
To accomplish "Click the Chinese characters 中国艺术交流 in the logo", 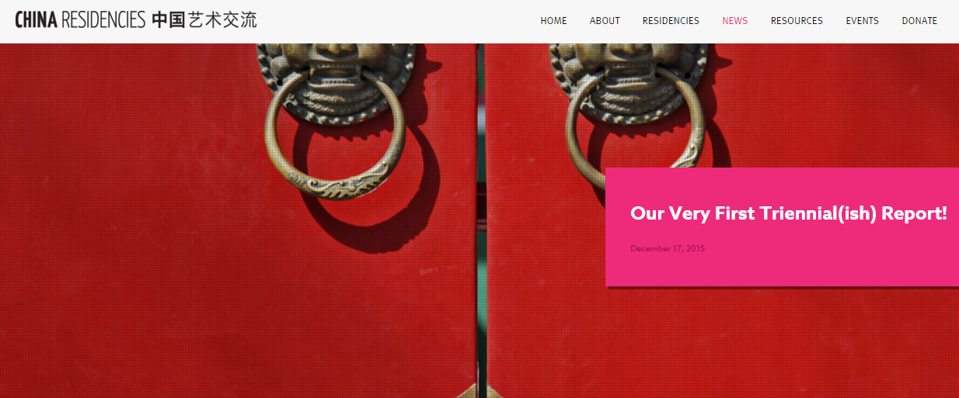I will coord(204,20).
